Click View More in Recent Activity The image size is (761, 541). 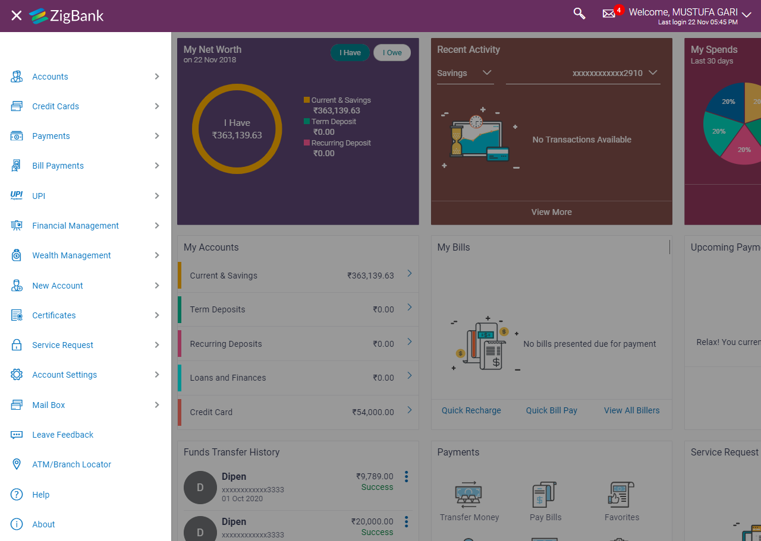pyautogui.click(x=552, y=212)
